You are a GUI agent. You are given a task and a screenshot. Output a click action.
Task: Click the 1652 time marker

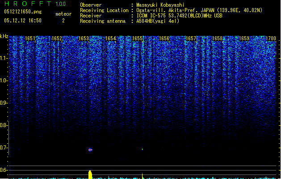57,38
